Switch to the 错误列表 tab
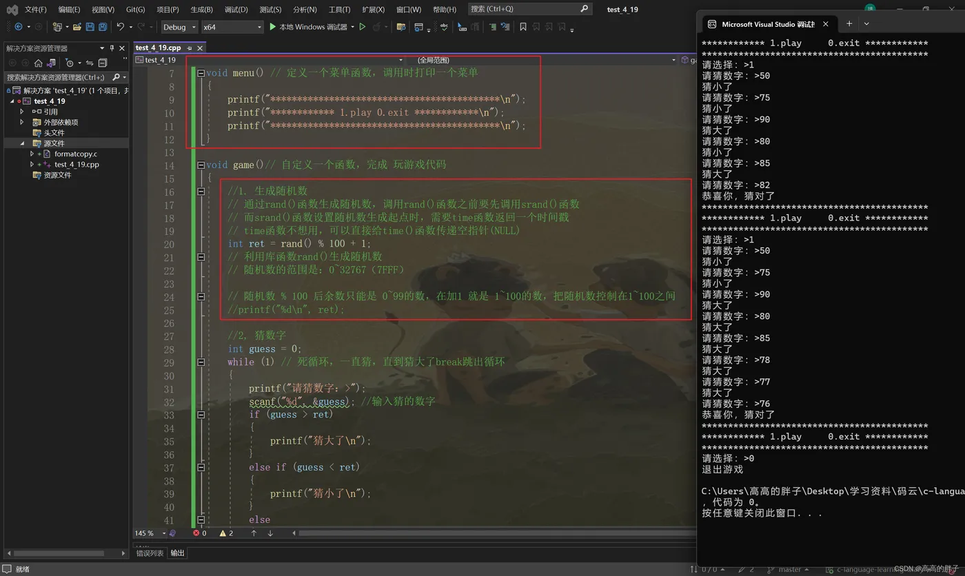Image resolution: width=965 pixels, height=576 pixels. click(150, 553)
